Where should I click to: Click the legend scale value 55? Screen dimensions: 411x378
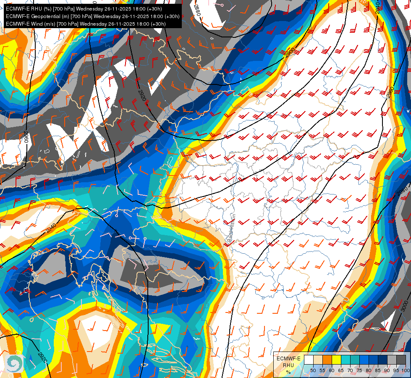coord(322,370)
